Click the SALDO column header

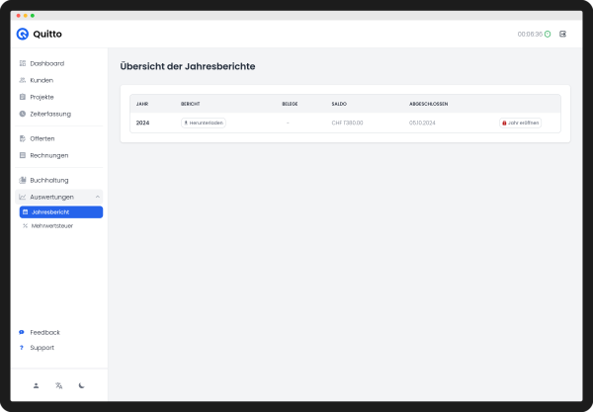(339, 104)
